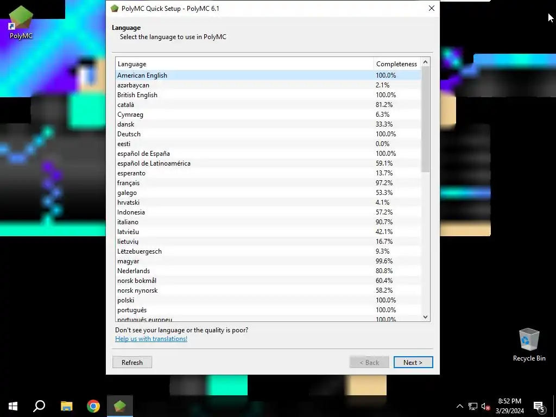Image resolution: width=556 pixels, height=417 pixels.
Task: Click the 0.0% completeness value
Action: [x=383, y=143]
